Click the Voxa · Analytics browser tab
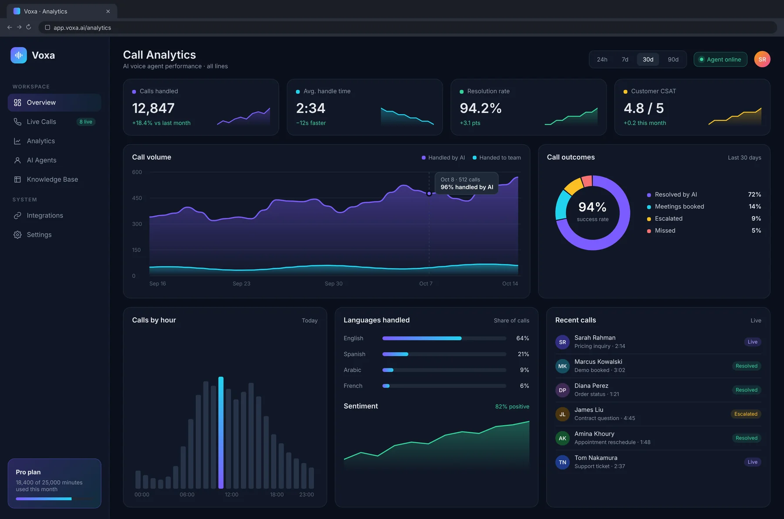784x519 pixels. (62, 11)
